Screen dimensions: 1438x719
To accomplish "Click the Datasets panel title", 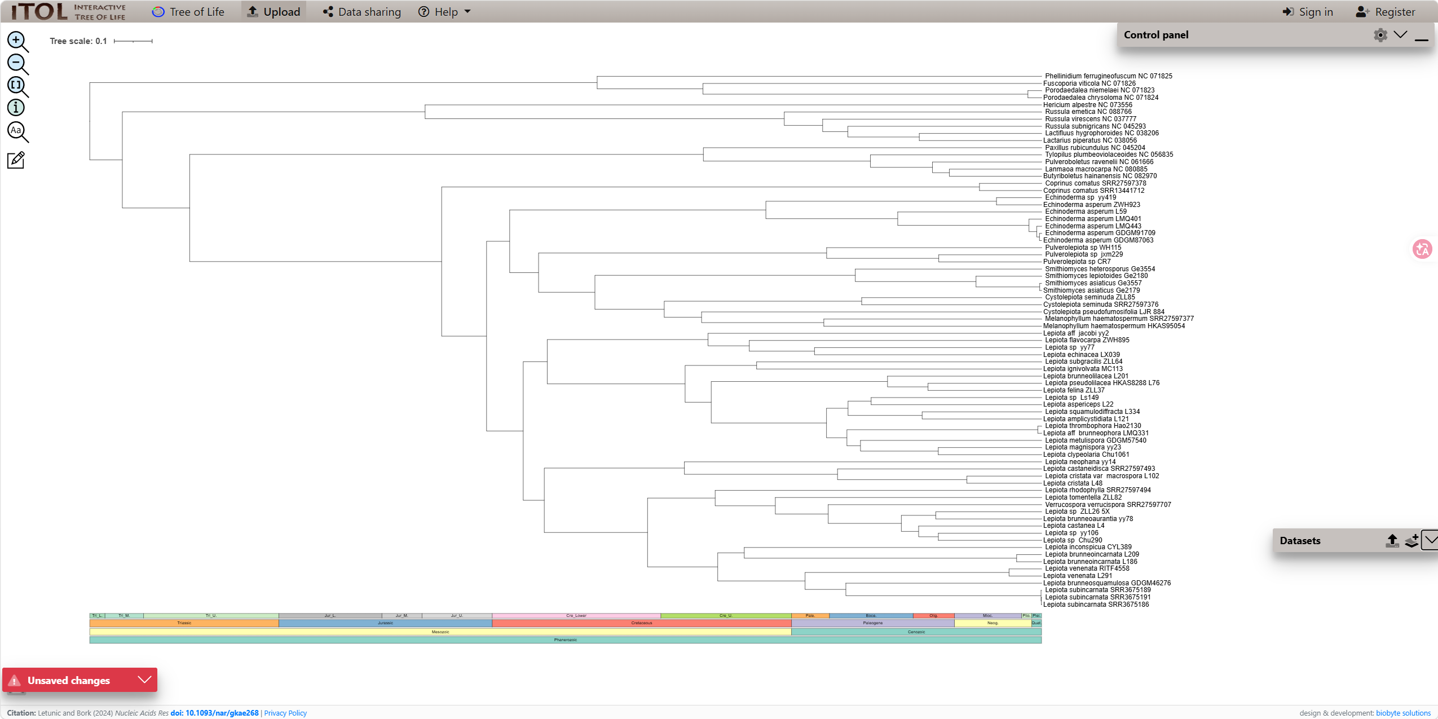I will pos(1300,541).
